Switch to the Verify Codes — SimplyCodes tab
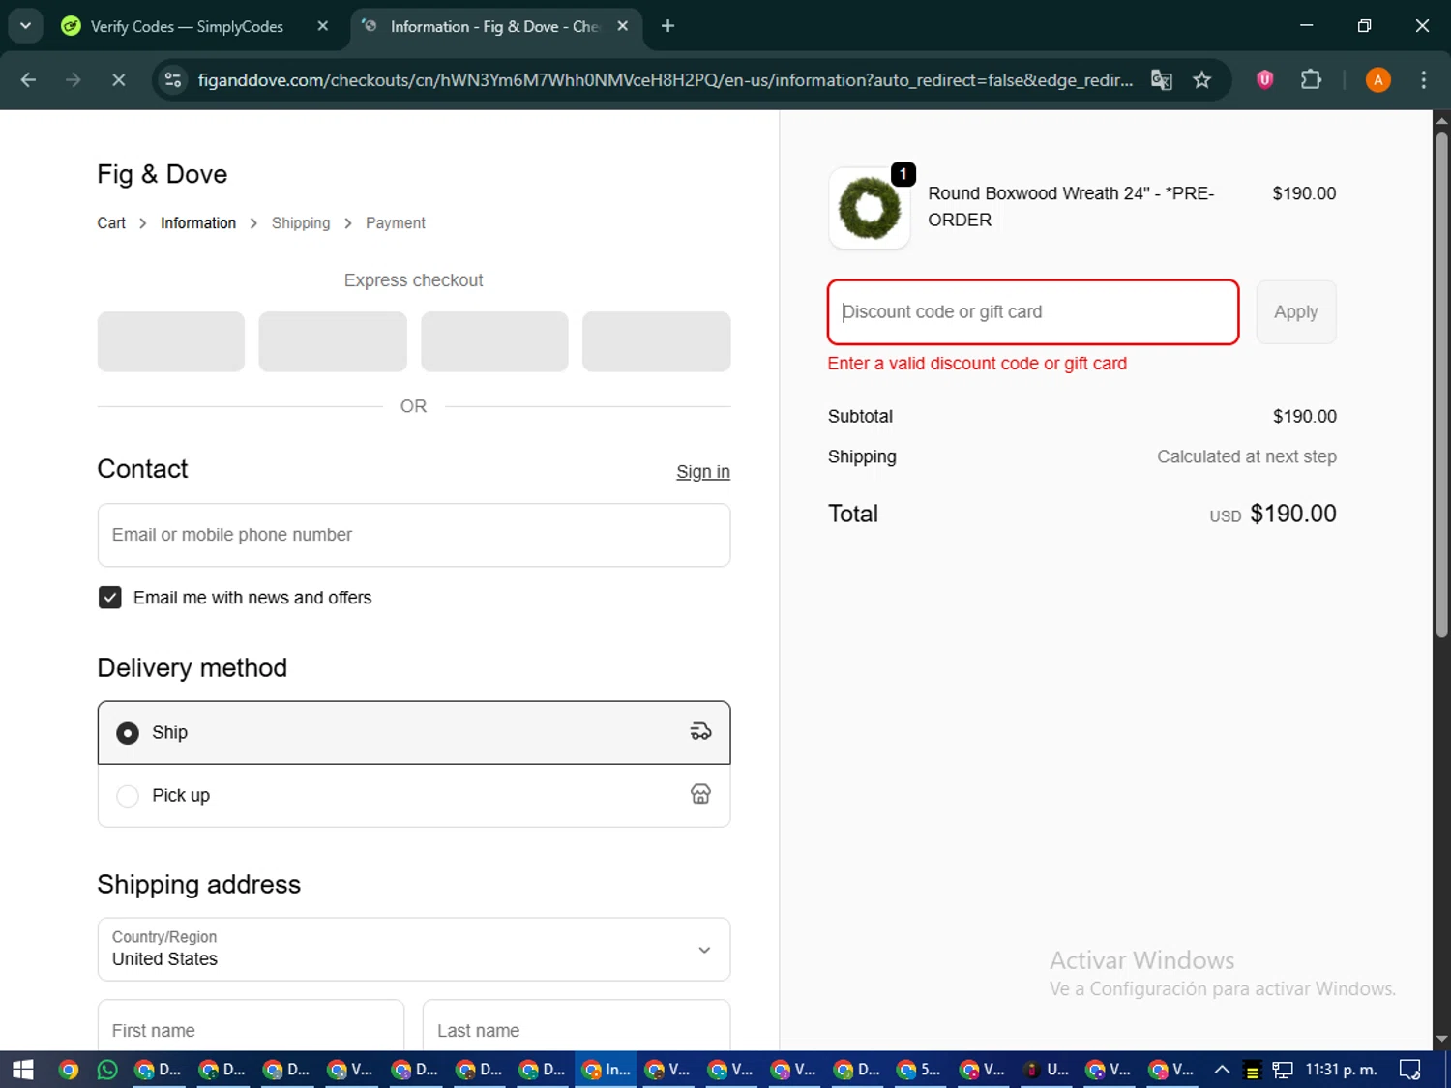 (186, 26)
